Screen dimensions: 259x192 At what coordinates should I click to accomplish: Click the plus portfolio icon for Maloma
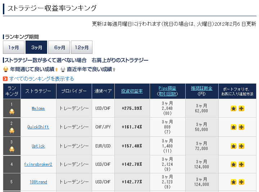tap(241, 108)
